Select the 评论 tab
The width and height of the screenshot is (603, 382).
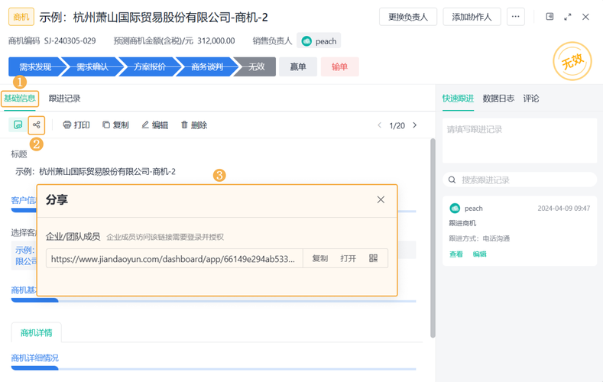pos(531,99)
